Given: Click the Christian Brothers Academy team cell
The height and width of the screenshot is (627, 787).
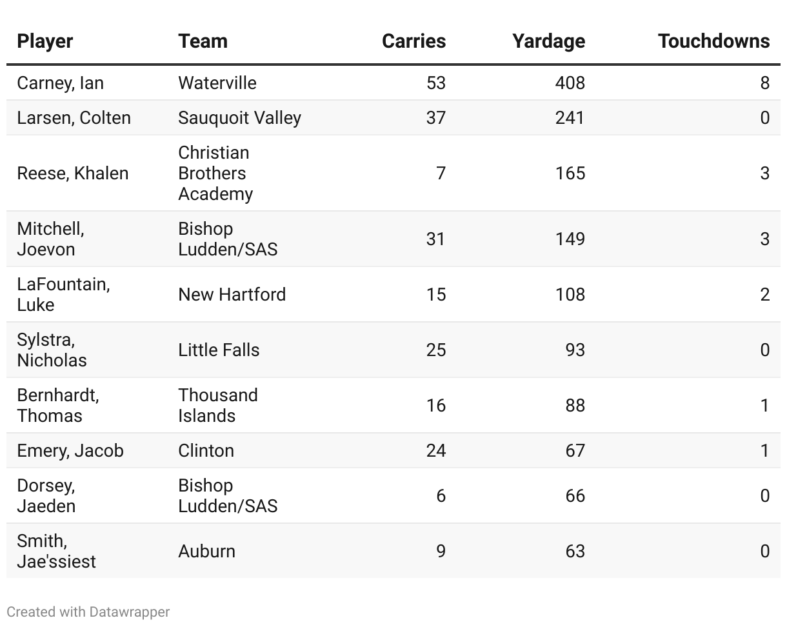Looking at the screenshot, I should pyautogui.click(x=215, y=174).
